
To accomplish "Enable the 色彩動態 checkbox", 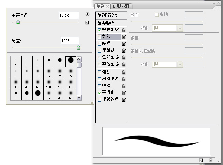I will point(99,57).
